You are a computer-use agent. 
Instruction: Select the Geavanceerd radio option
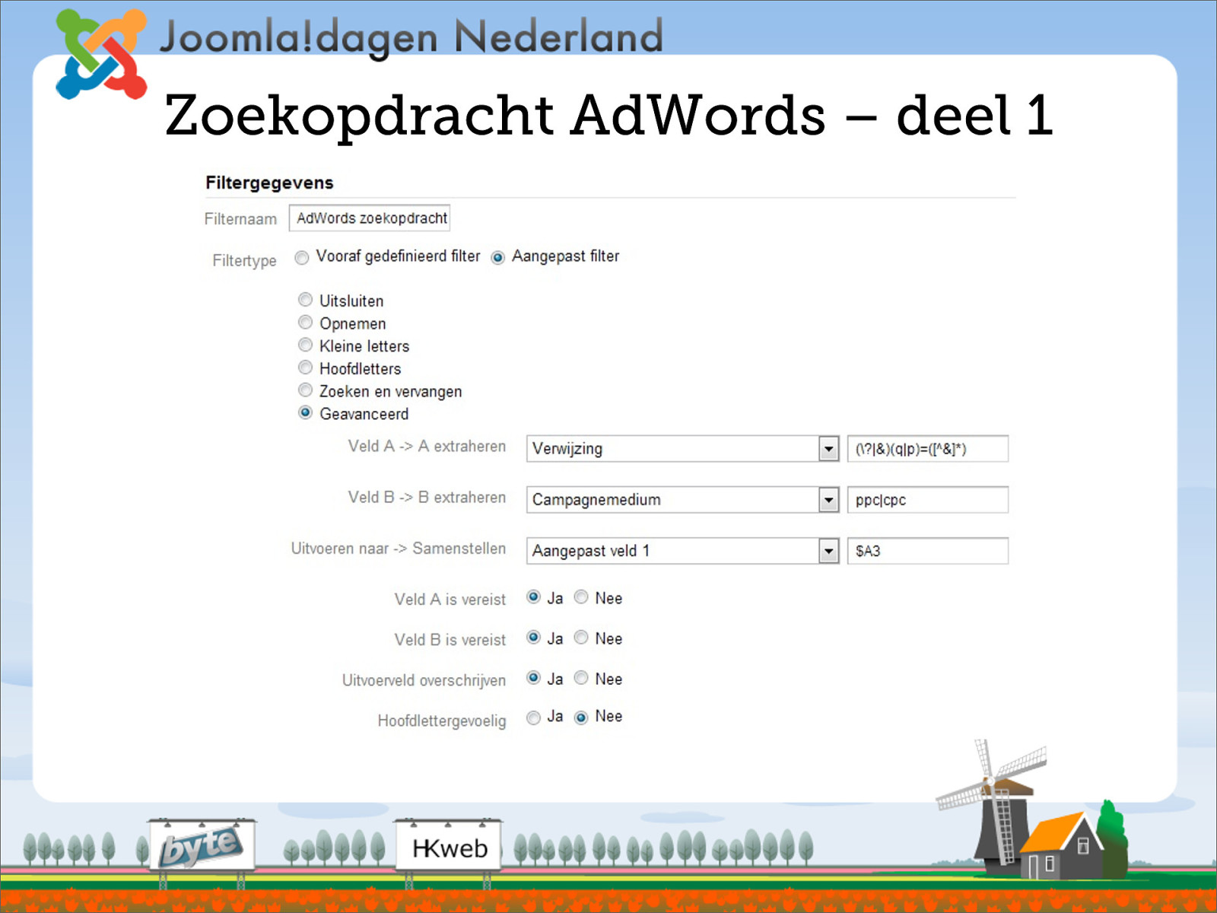pos(305,412)
